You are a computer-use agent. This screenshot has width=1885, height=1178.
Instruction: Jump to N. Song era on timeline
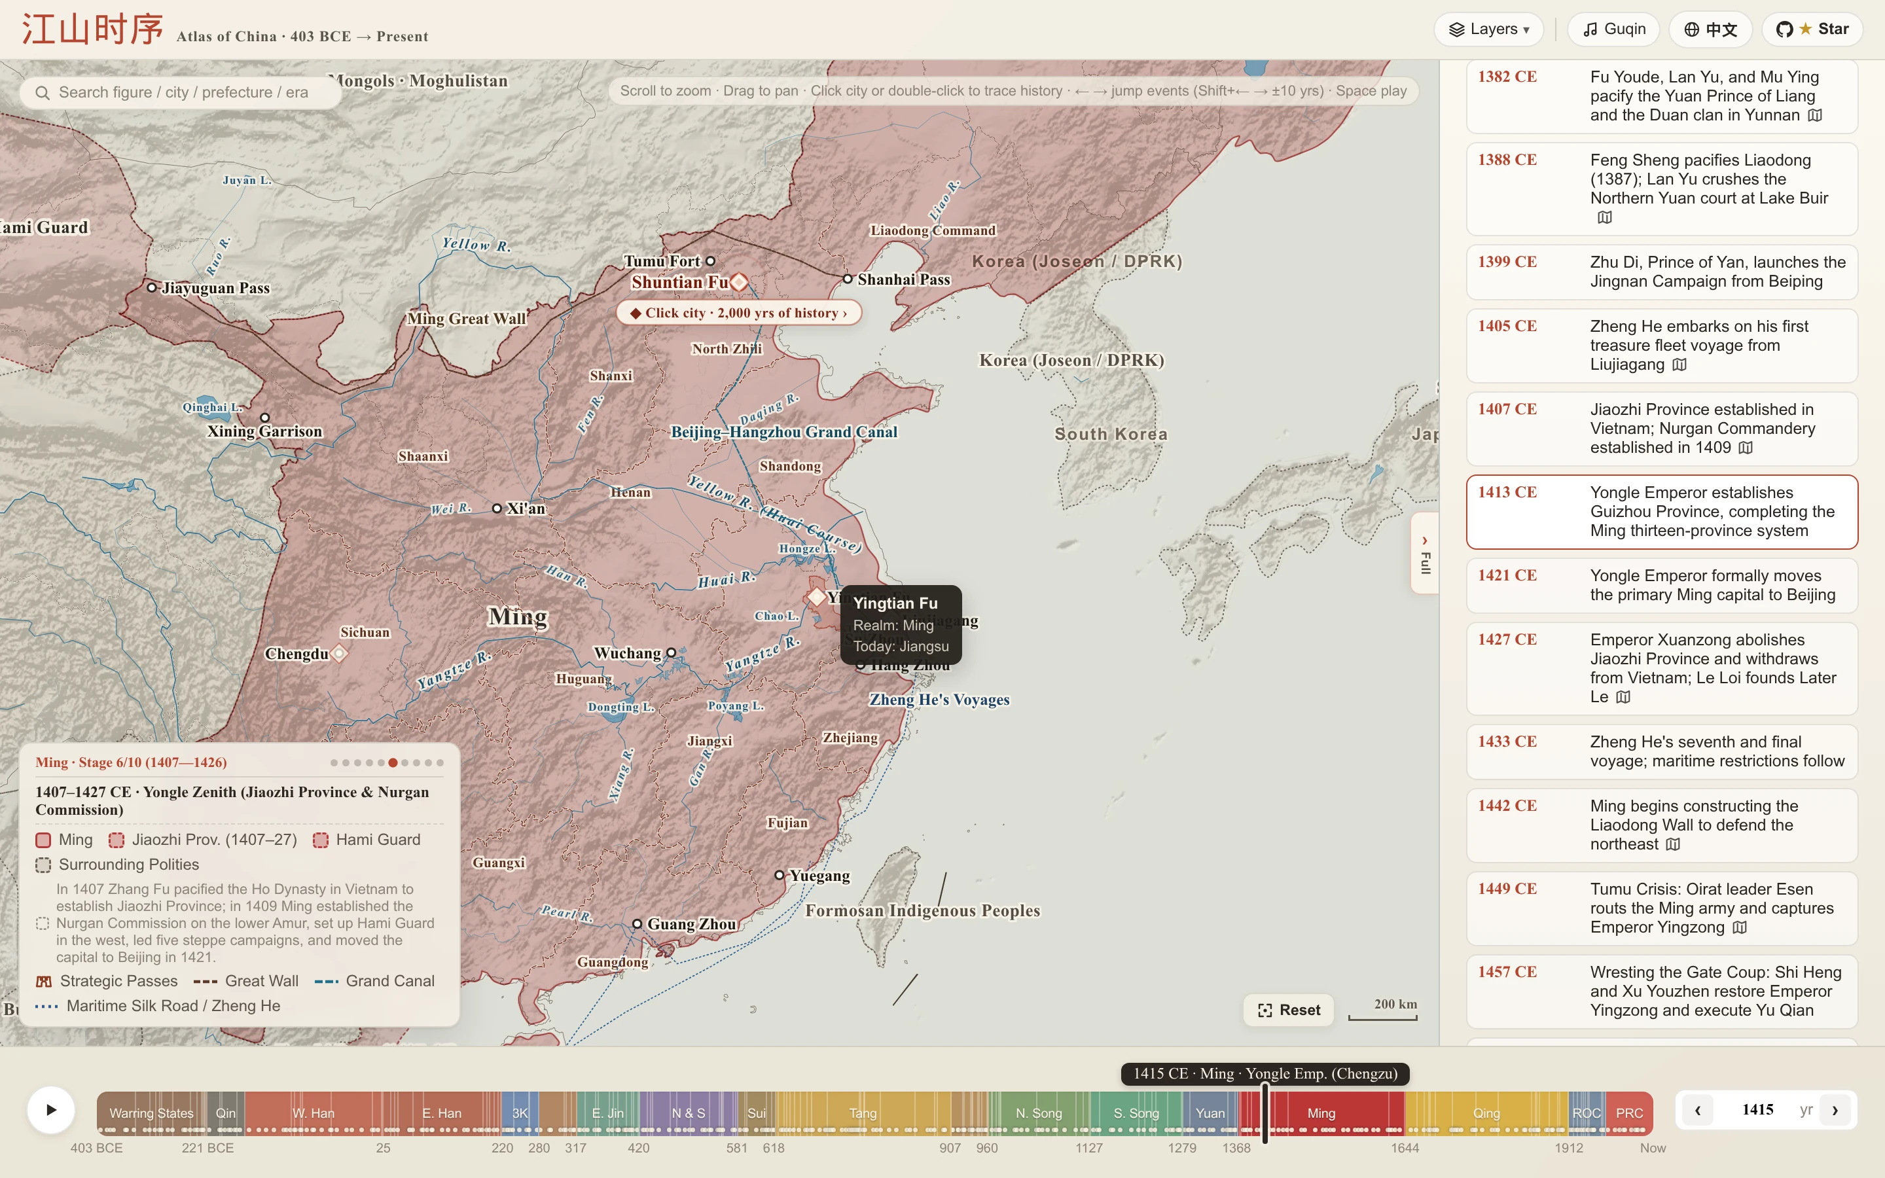click(x=1038, y=1113)
